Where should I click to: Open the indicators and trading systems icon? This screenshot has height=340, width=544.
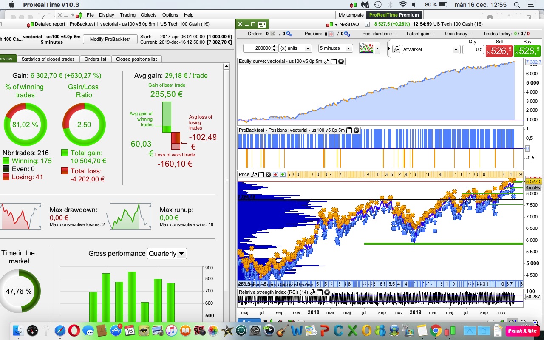point(366,48)
